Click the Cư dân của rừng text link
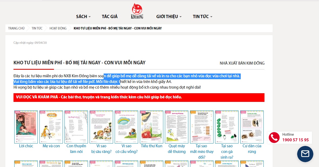 coord(252,149)
